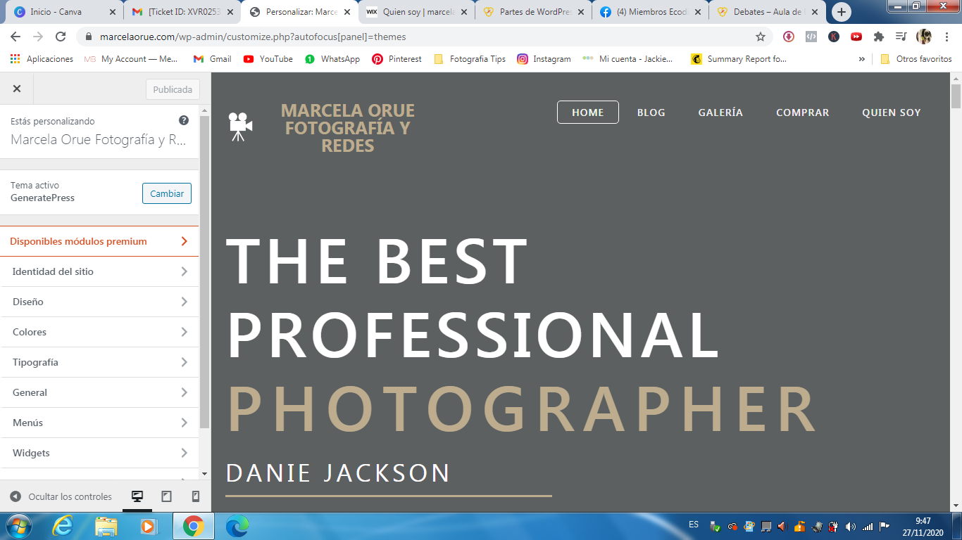Expand the Identidad del sitio section

tap(99, 271)
